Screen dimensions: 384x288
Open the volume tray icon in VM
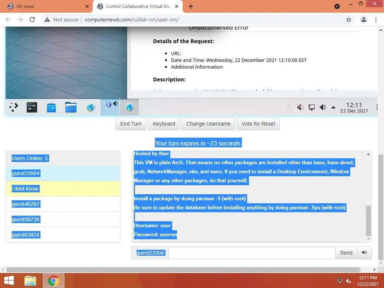323,107
